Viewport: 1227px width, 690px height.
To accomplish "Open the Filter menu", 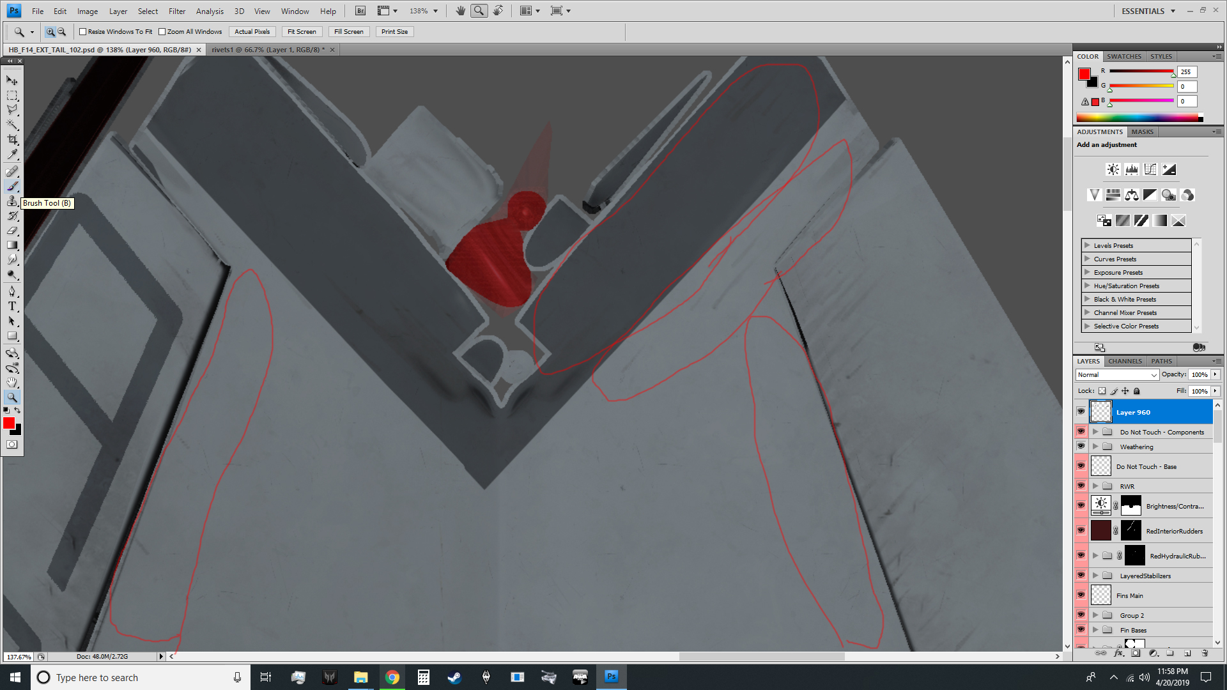I will coord(177,11).
